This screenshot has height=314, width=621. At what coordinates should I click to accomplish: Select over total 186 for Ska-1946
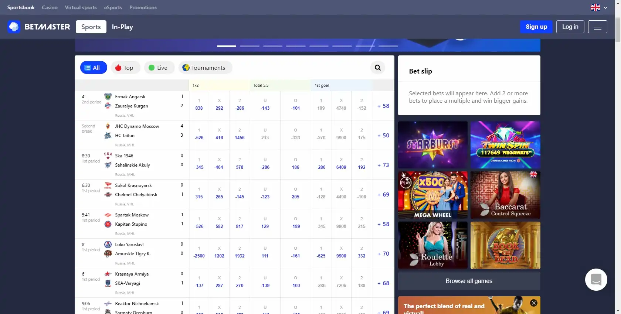[295, 165]
